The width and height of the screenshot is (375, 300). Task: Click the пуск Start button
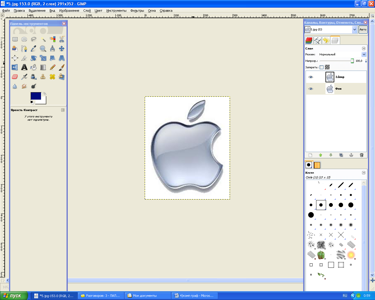click(x=14, y=296)
